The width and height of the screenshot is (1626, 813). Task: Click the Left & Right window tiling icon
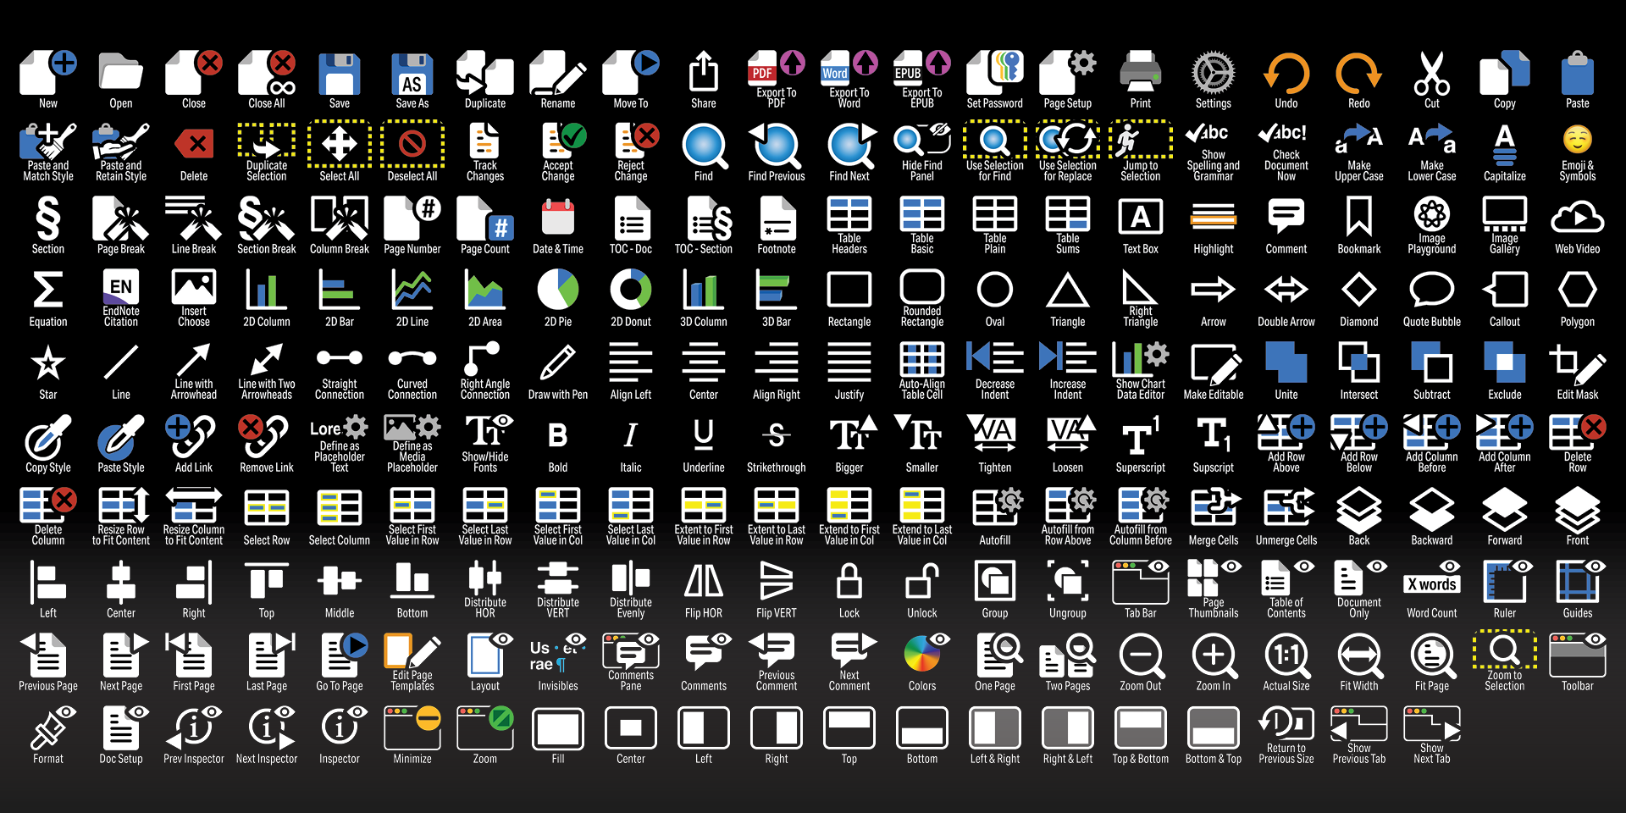(x=995, y=728)
